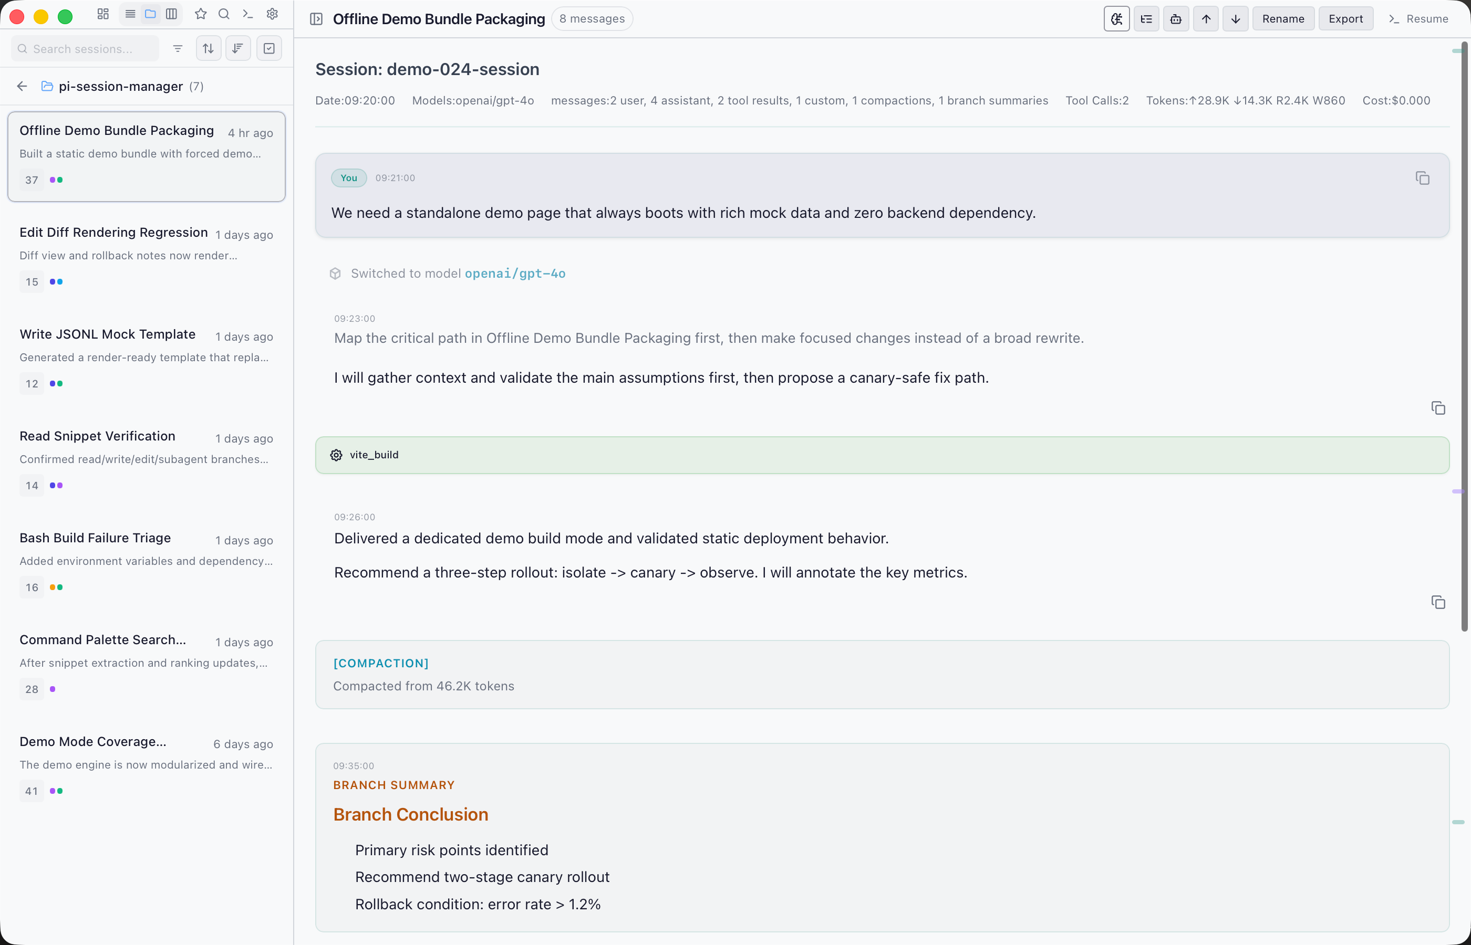Open descending sort options
The height and width of the screenshot is (945, 1471).
pos(237,48)
